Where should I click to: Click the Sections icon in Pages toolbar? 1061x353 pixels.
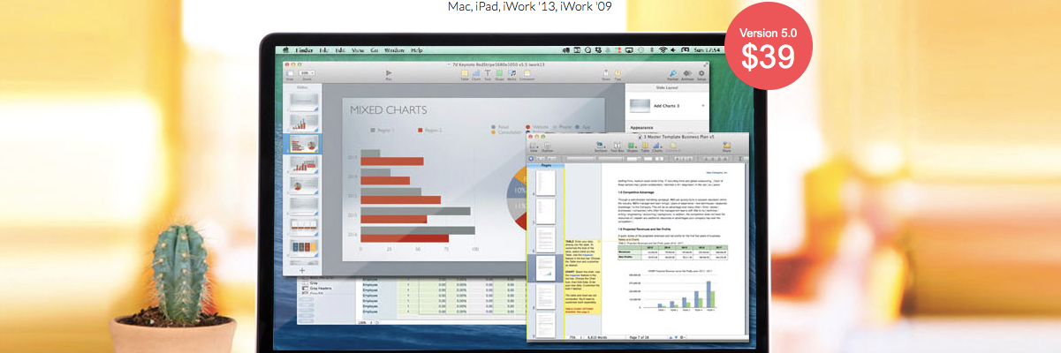[x=600, y=147]
